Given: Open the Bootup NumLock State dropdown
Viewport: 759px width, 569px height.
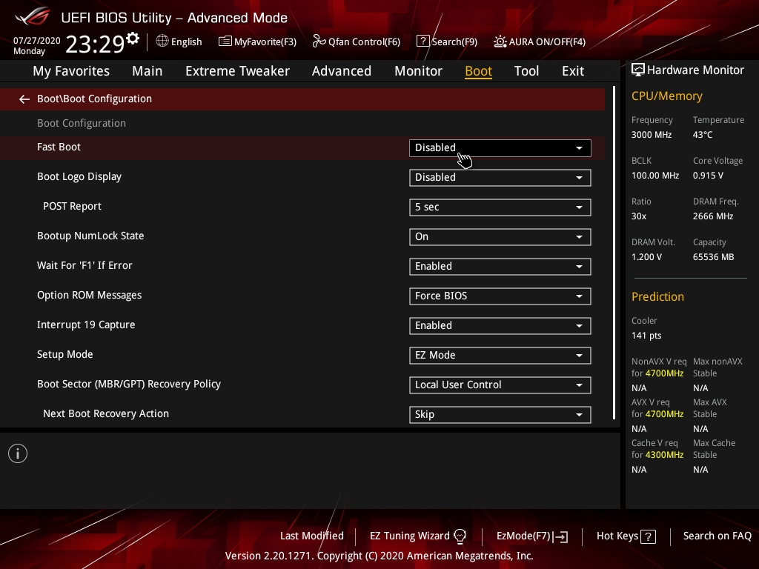Looking at the screenshot, I should (x=500, y=236).
